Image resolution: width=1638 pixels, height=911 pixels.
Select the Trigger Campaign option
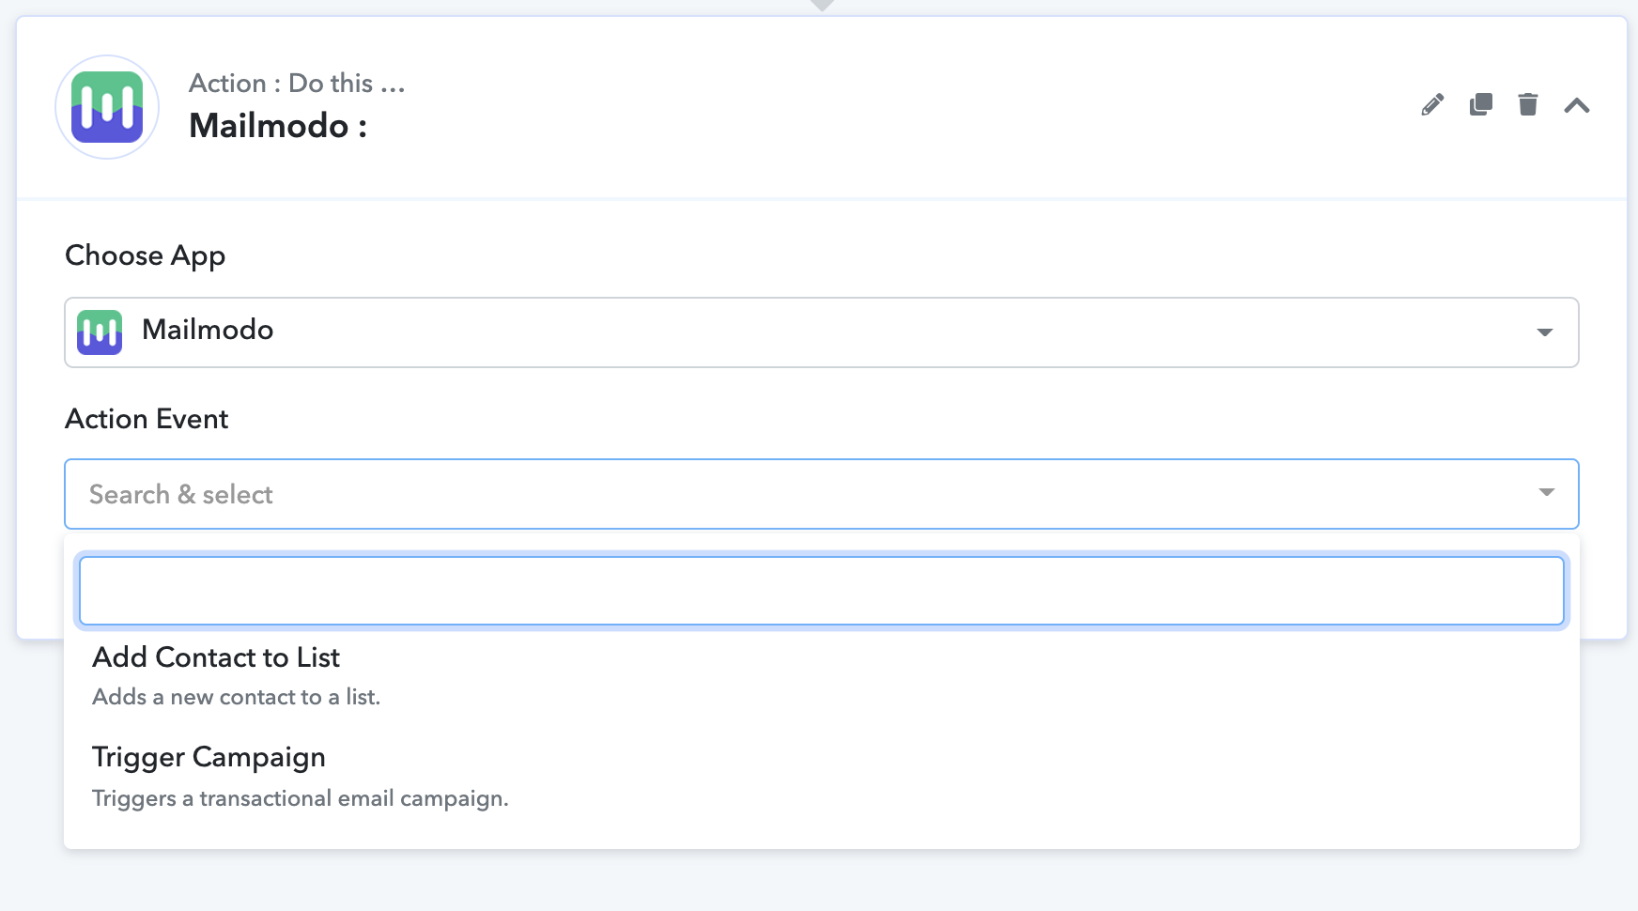[821, 777]
